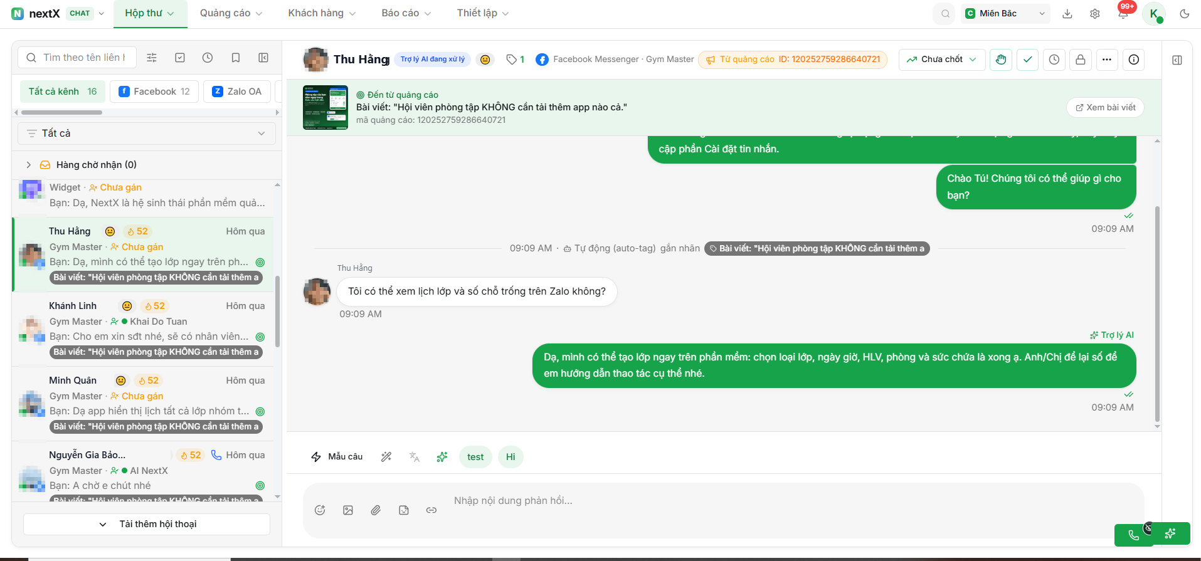Mark conversation done with checkmark button
This screenshot has width=1201, height=561.
click(x=1027, y=60)
